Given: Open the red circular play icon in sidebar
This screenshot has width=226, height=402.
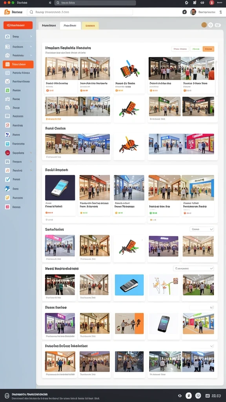Looking at the screenshot, I should (7, 153).
